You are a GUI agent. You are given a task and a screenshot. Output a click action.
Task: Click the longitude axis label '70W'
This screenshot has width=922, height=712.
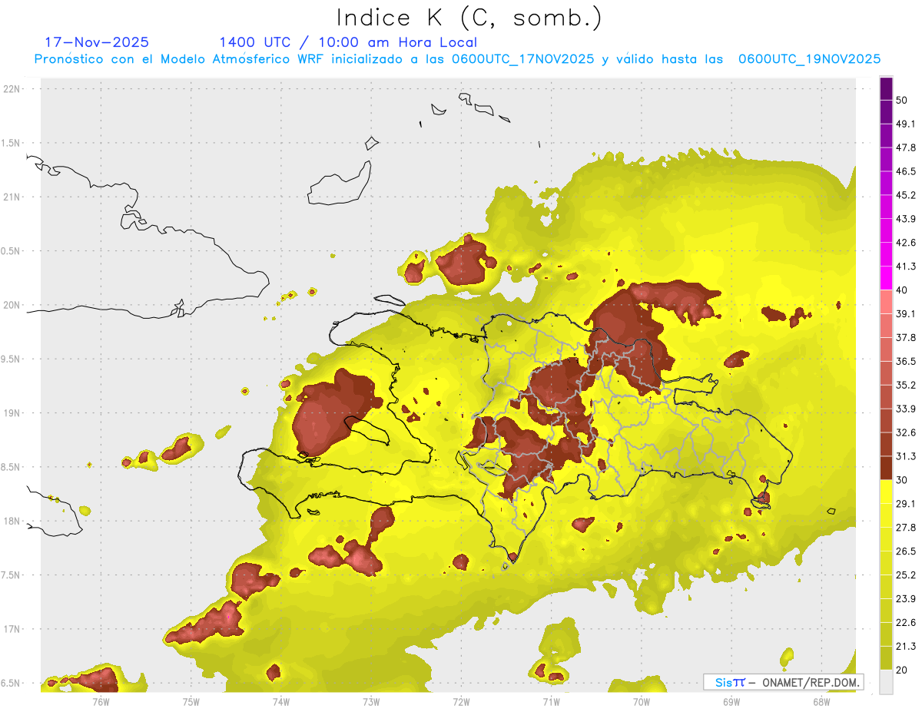pos(642,701)
